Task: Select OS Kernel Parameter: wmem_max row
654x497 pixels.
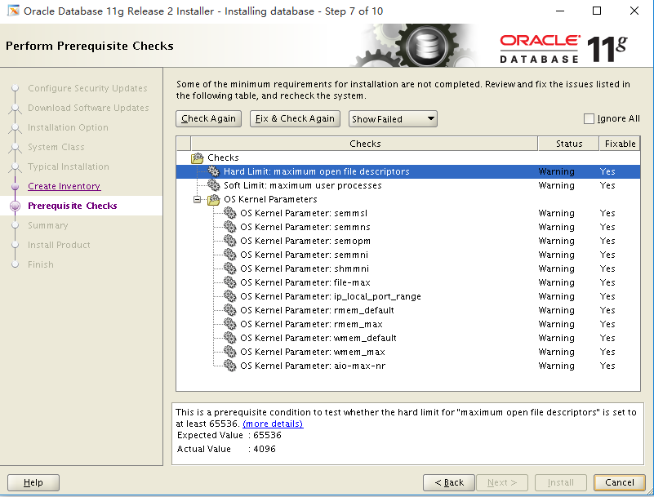Action: [408, 352]
